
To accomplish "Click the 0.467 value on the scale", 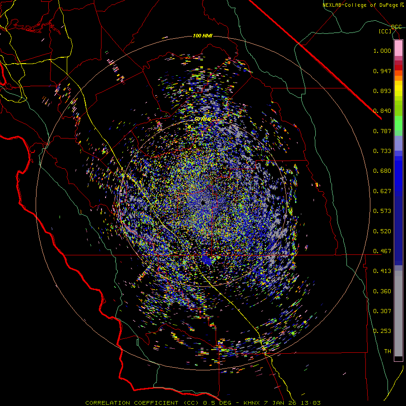I will coord(382,251).
